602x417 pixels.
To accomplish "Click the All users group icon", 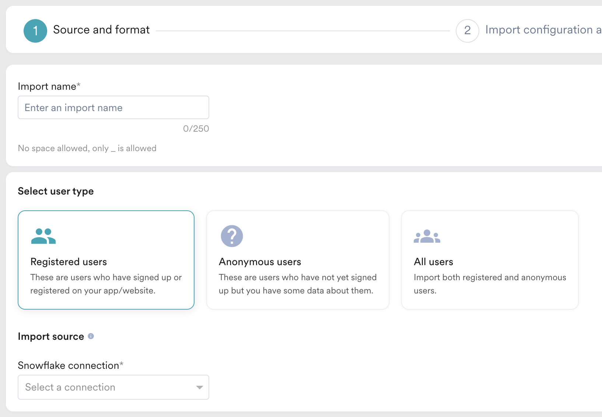I will point(427,236).
